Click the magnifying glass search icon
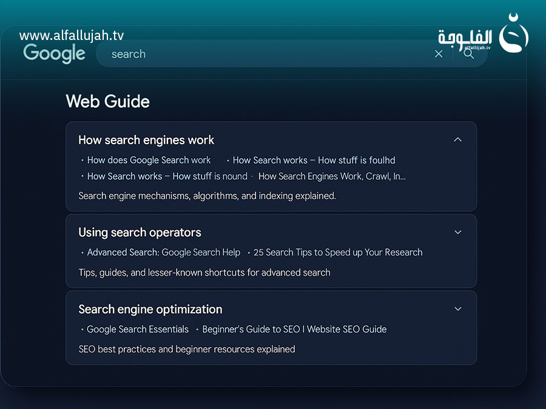Viewport: 546px width, 409px height. point(469,53)
